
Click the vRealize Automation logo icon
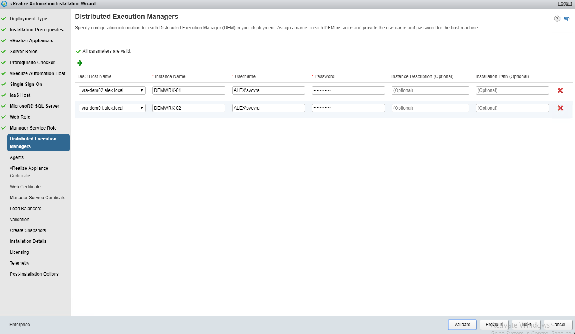pyautogui.click(x=4, y=4)
